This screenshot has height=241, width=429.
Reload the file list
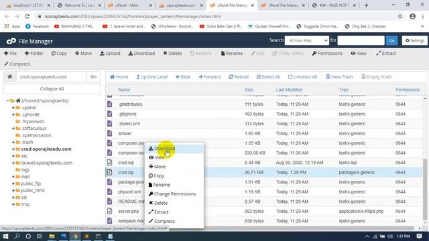pyautogui.click(x=239, y=77)
